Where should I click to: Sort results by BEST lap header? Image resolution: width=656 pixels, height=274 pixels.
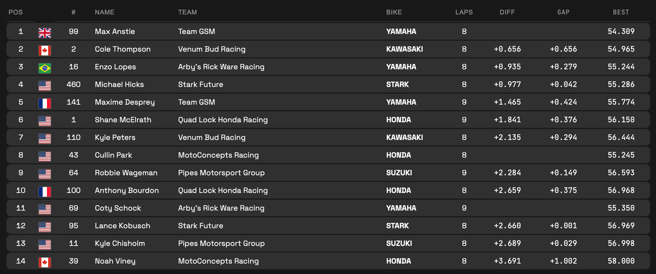point(621,12)
